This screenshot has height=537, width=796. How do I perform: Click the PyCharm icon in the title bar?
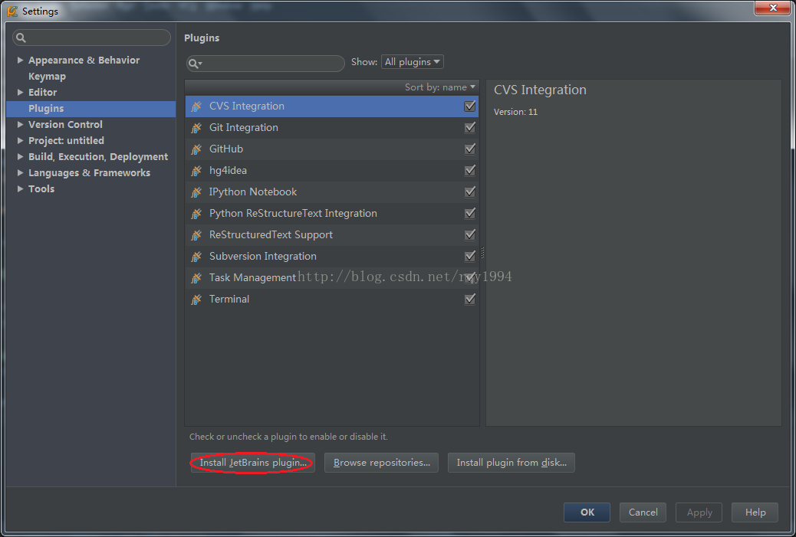pos(12,11)
